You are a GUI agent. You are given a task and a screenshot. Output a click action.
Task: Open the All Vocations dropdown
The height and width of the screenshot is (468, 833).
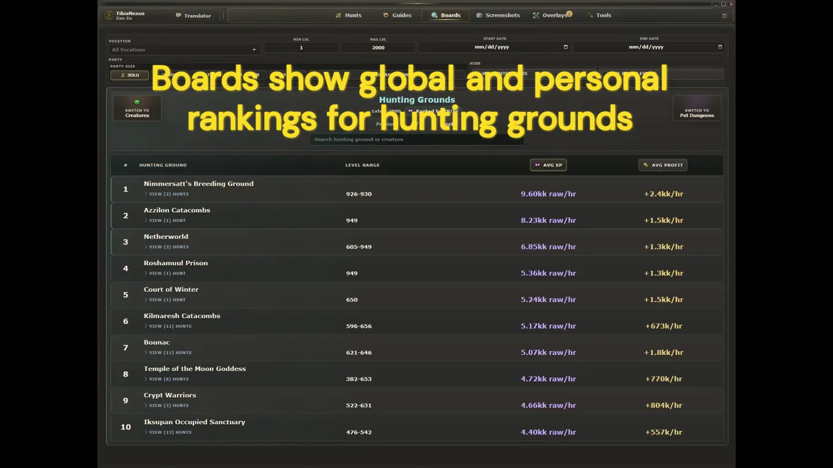tap(184, 50)
